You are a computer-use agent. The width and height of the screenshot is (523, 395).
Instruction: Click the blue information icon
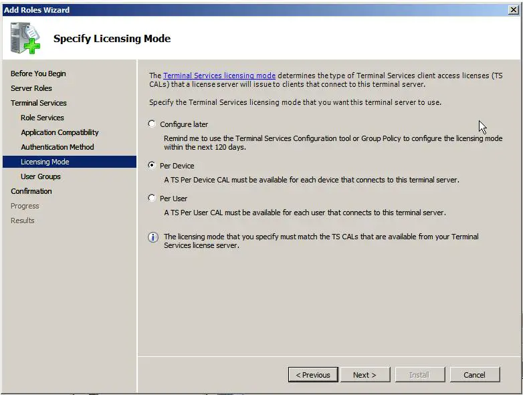153,237
